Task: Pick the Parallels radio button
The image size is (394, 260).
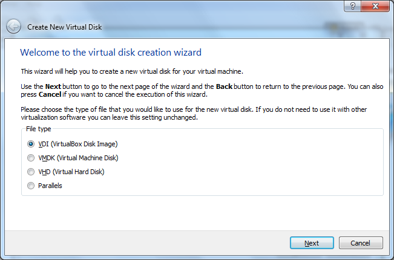Action: pyautogui.click(x=31, y=186)
